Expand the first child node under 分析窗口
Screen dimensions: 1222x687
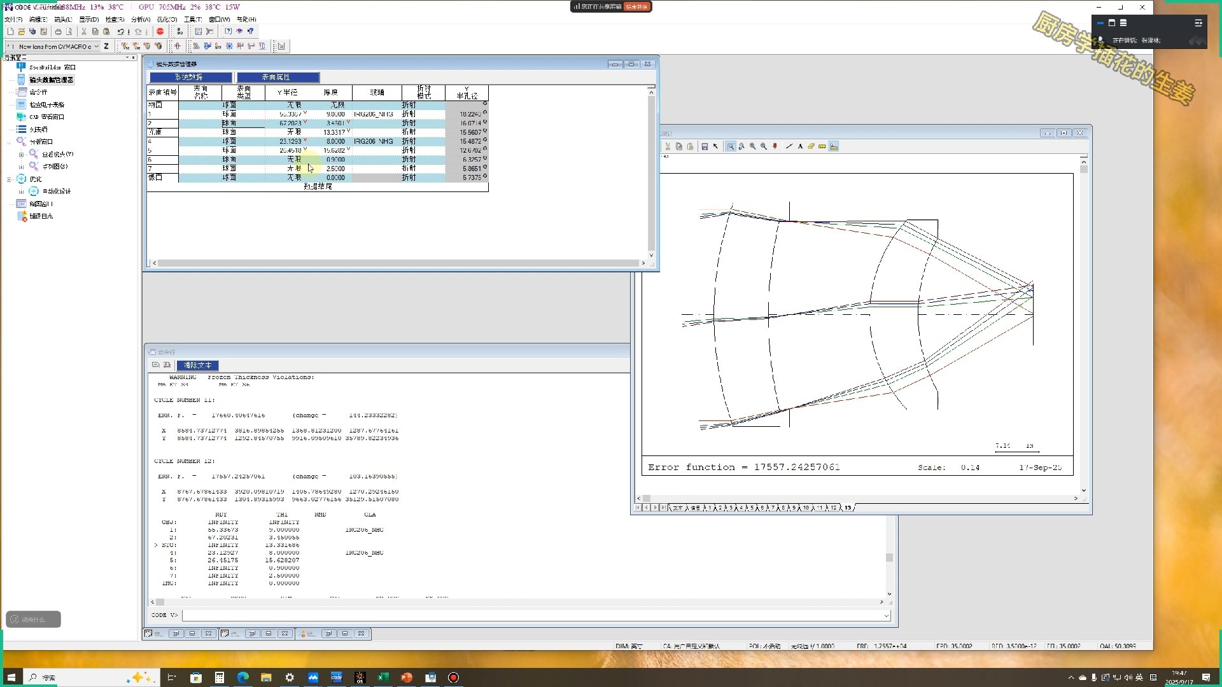(22, 154)
